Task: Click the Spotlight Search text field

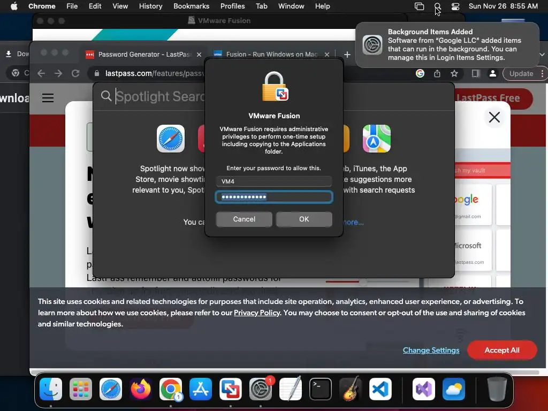Action: [160, 96]
